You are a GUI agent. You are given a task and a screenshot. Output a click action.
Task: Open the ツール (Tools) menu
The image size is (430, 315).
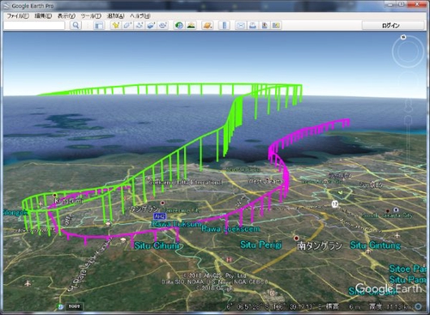(x=90, y=16)
